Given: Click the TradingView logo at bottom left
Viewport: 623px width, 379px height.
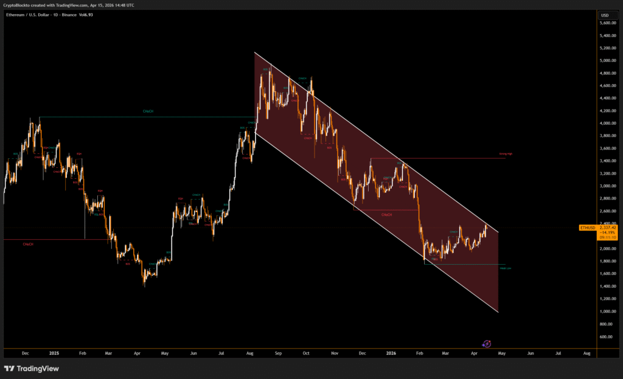Looking at the screenshot, I should [29, 369].
